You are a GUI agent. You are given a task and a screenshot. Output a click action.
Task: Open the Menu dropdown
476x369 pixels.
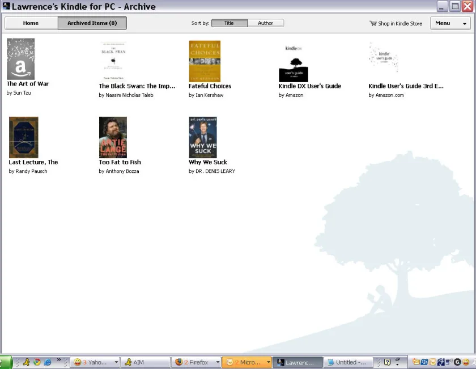[450, 23]
